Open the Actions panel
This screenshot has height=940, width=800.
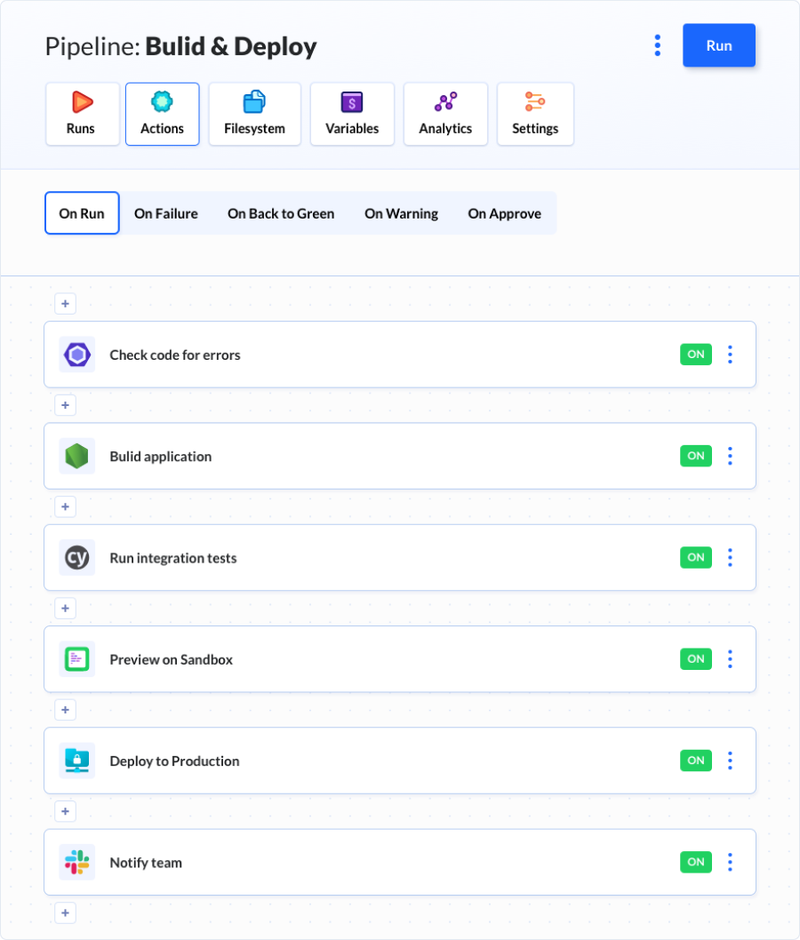point(162,114)
